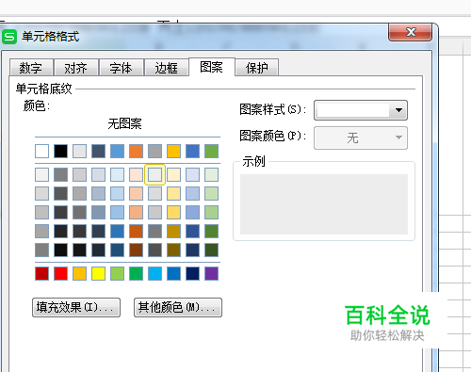Click the 填充效果 button

pyautogui.click(x=76, y=307)
